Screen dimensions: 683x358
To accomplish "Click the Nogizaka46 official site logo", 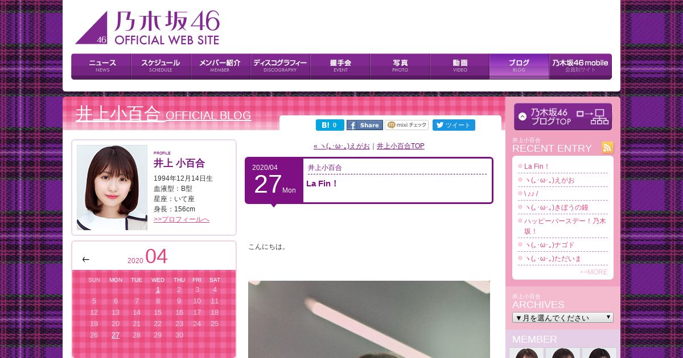I will (x=147, y=28).
